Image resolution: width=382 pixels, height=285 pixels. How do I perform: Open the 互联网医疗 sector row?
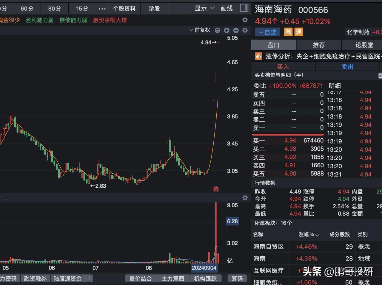coord(317,270)
